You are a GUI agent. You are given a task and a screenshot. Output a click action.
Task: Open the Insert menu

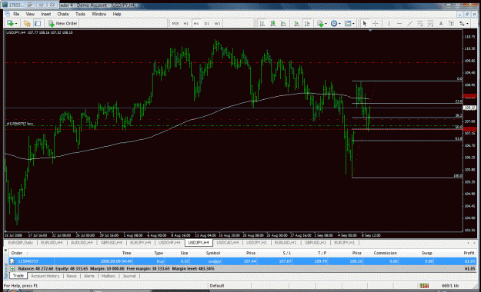(x=46, y=14)
